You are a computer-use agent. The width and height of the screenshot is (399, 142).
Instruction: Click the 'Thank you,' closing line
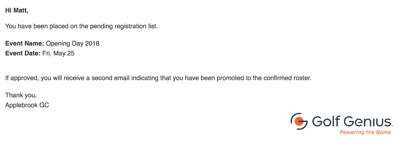pos(21,95)
